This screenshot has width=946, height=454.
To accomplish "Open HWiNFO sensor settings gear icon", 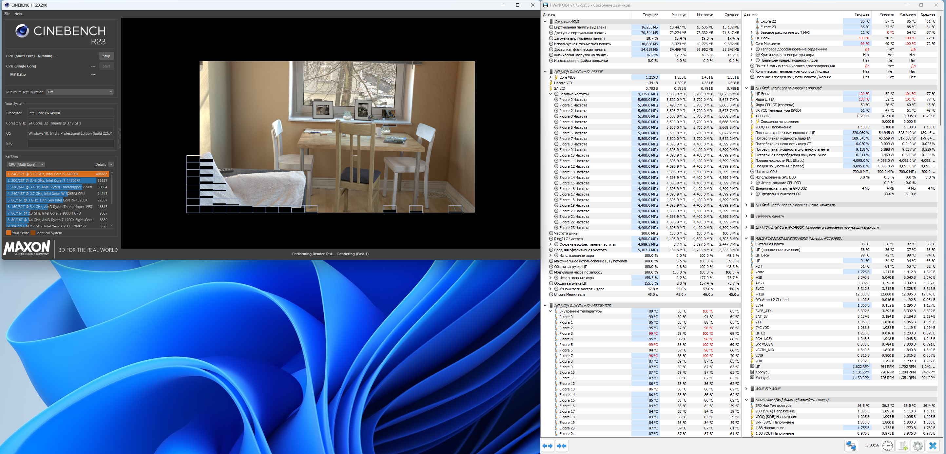I will click(917, 445).
